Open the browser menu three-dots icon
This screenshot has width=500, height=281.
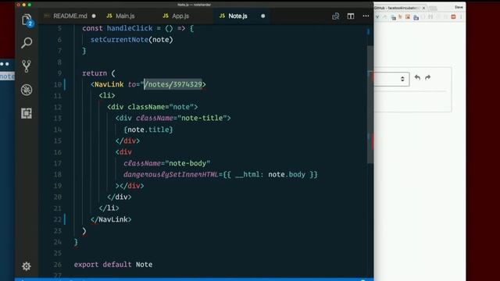click(461, 17)
